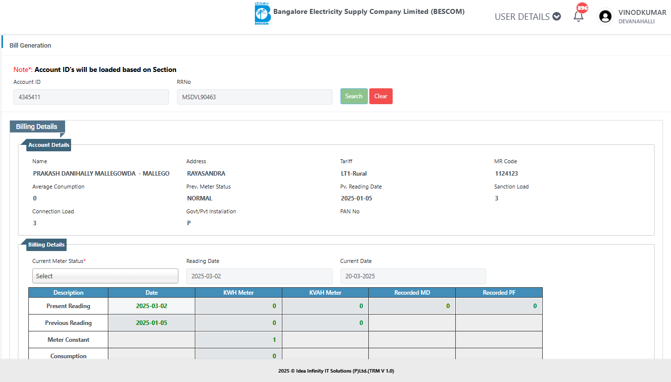Click Present Reading Recorded MD value
The height and width of the screenshot is (382, 671).
(x=412, y=306)
